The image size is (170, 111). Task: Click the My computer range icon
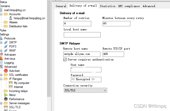[x=11, y=83]
